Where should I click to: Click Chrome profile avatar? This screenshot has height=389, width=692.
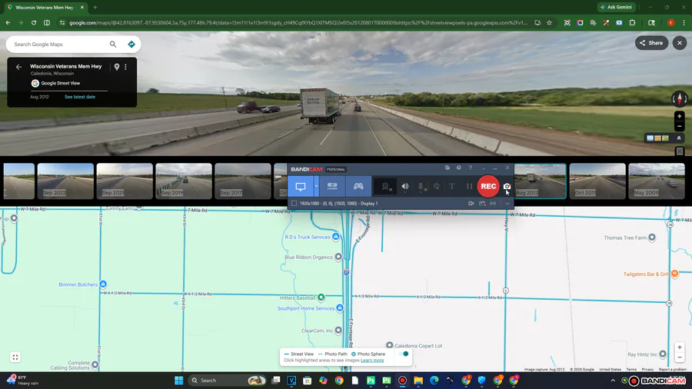tap(670, 22)
